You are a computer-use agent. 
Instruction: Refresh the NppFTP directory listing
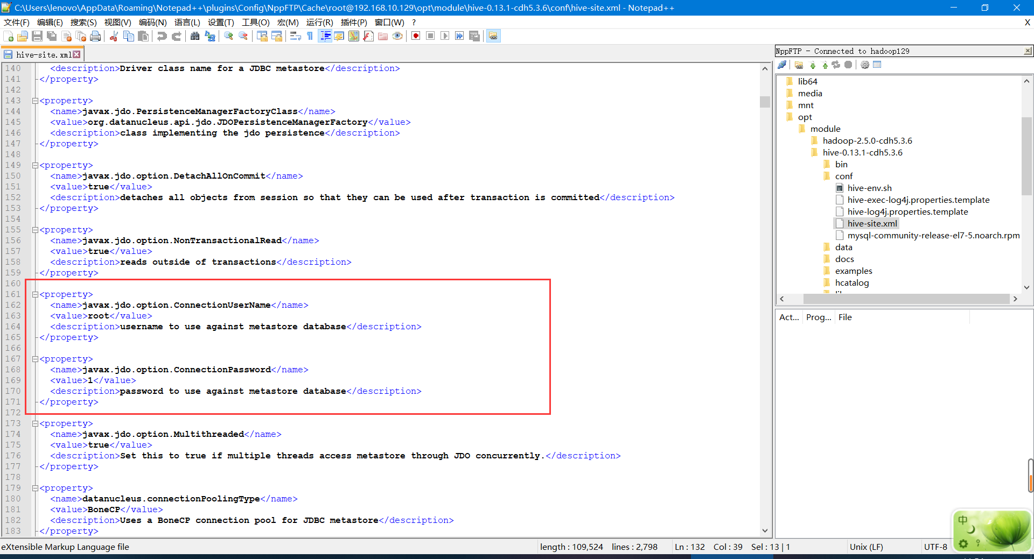(x=836, y=65)
